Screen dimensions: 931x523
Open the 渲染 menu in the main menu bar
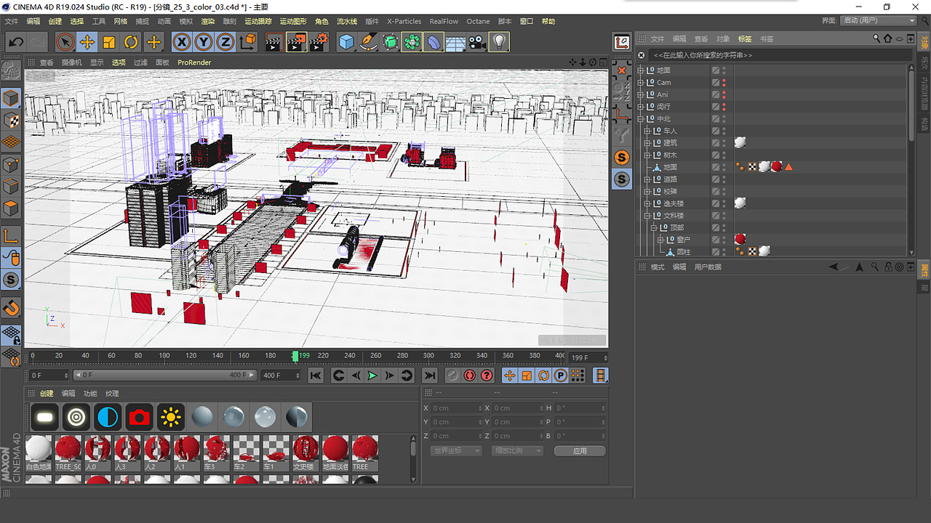pyautogui.click(x=207, y=21)
